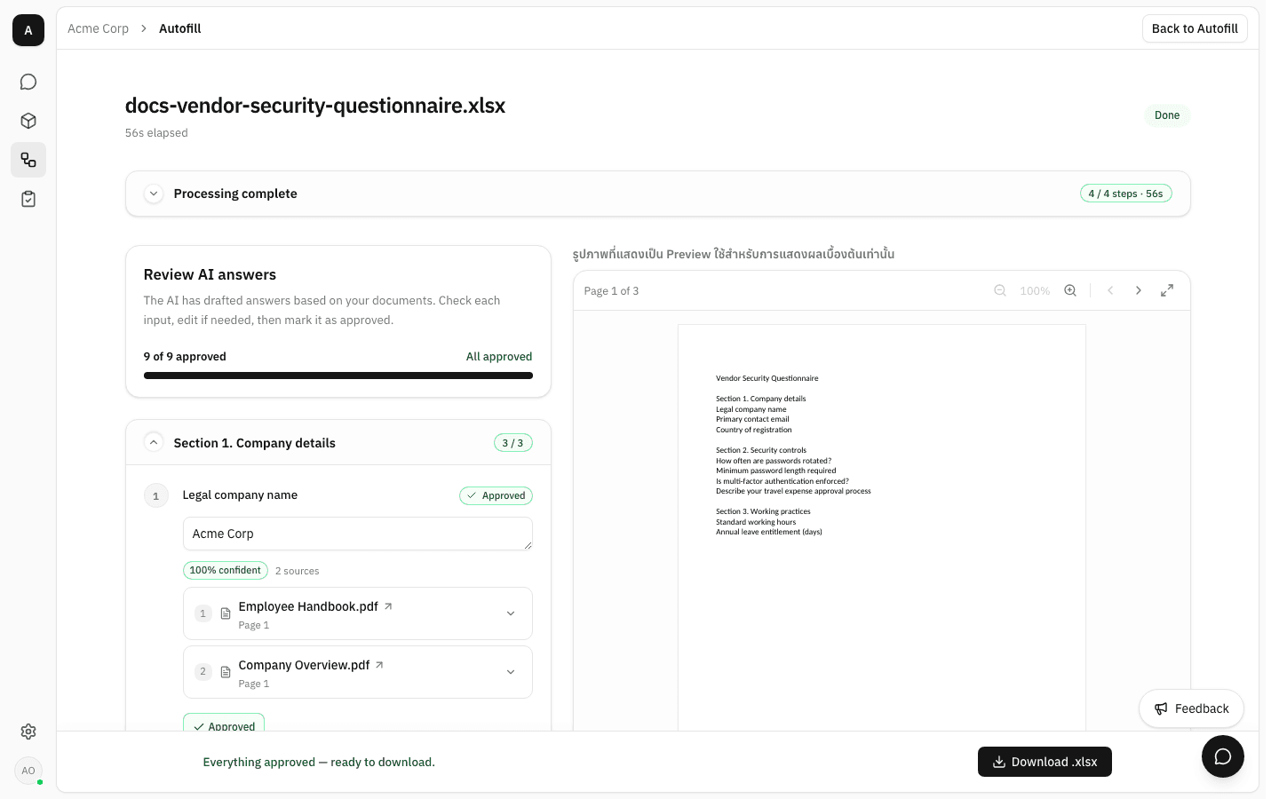Click the Autofill breadcrumb
1279x799 pixels.
point(179,28)
